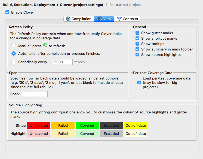
Task: Click the Span text field
Action: [x=35, y=94]
